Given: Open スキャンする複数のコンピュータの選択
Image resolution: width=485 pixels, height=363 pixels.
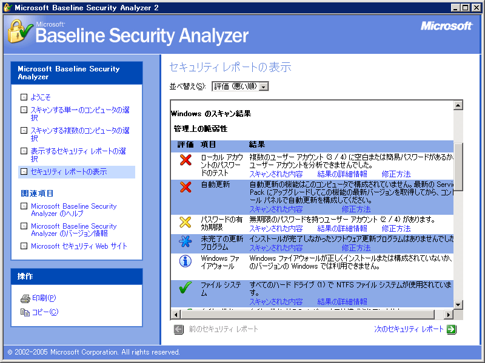Looking at the screenshot, I should (80, 134).
